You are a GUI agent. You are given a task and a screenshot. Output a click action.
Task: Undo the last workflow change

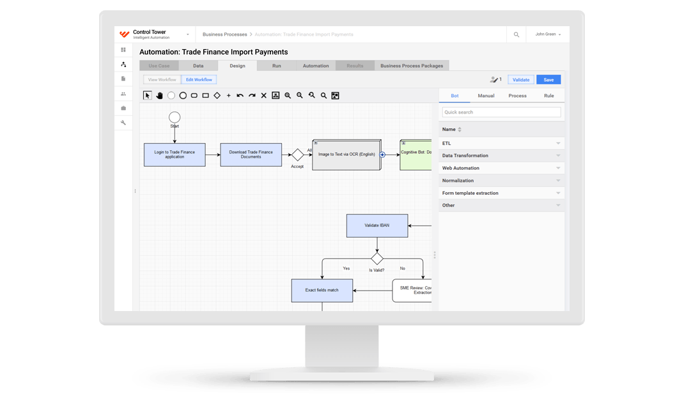240,95
